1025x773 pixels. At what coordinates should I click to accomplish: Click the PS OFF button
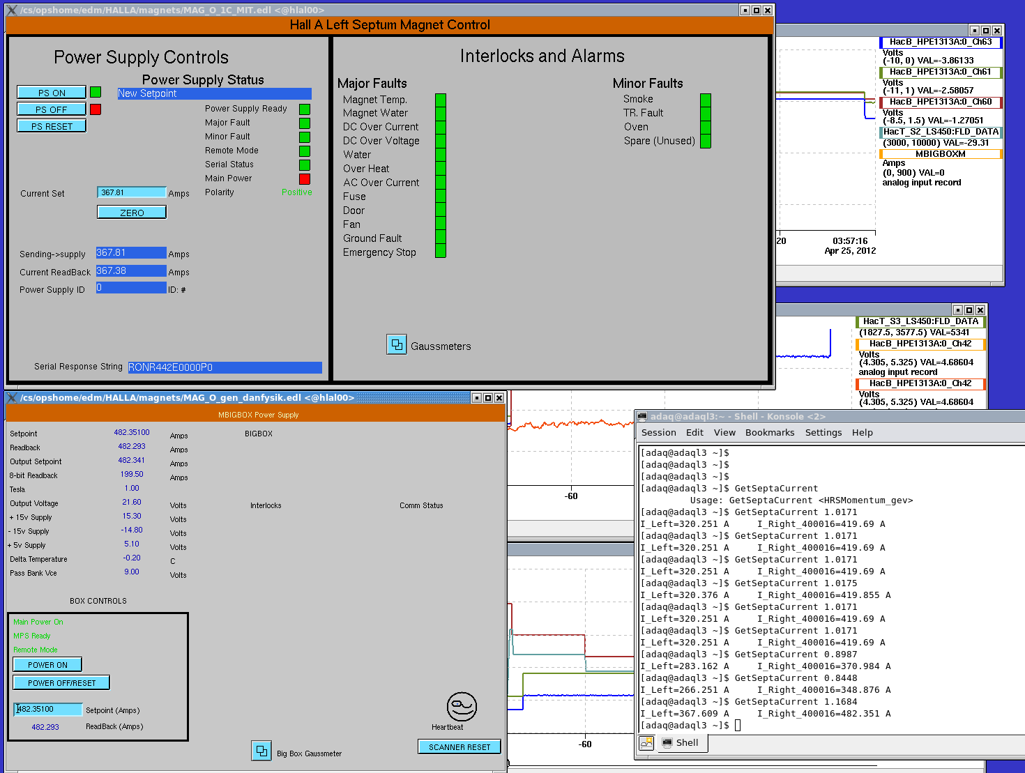[52, 109]
